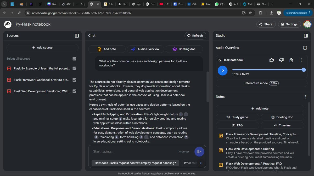Generate an FAQ note
314x176 pixels.
click(237, 125)
